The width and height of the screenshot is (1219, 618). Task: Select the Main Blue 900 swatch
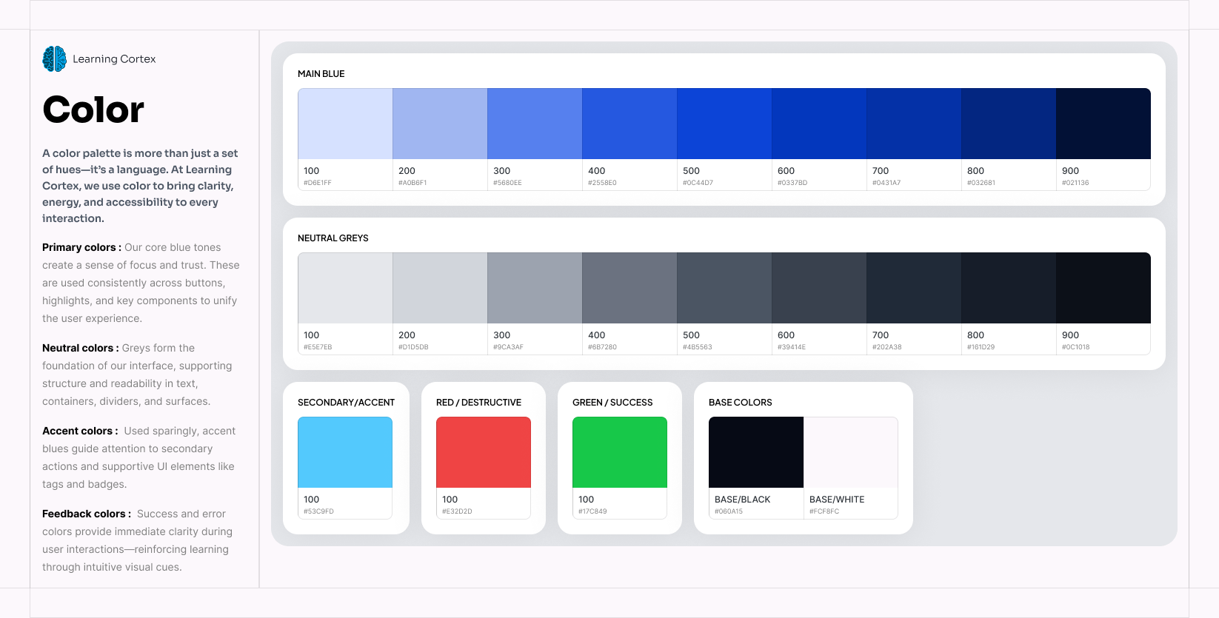[x=1103, y=124]
